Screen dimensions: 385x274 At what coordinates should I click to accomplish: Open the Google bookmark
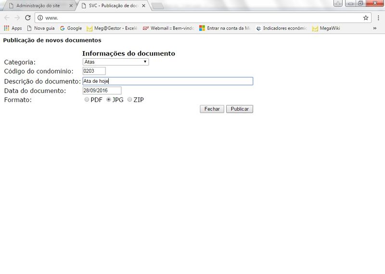coord(71,28)
